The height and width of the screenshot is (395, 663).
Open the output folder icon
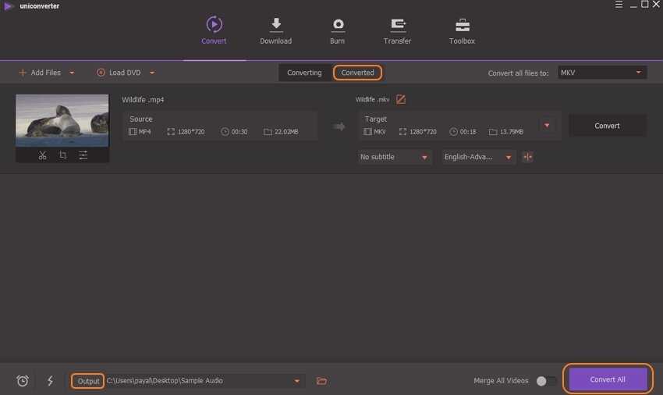coord(321,381)
